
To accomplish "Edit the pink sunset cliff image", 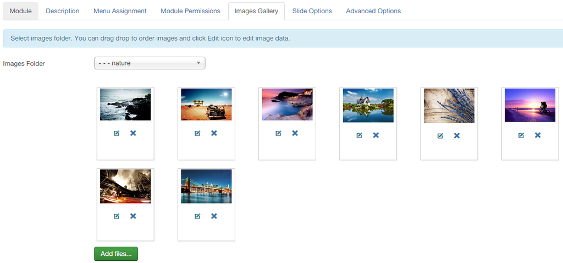I will [278, 133].
